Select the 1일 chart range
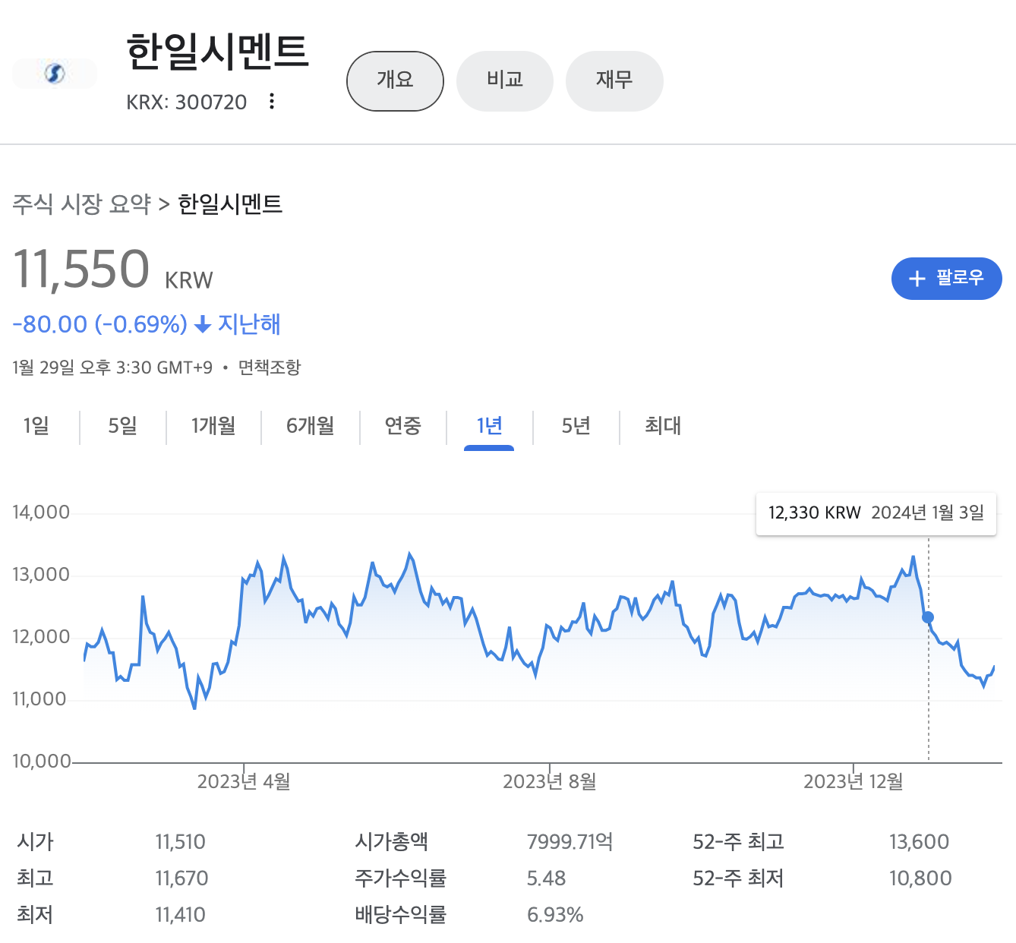Viewport: 1016px width, 943px height. (x=36, y=426)
